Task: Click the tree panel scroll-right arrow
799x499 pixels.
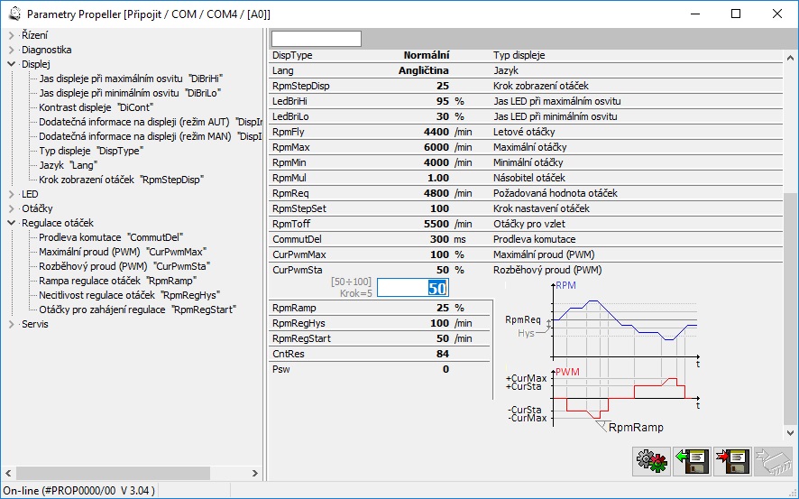Action: tap(255, 474)
